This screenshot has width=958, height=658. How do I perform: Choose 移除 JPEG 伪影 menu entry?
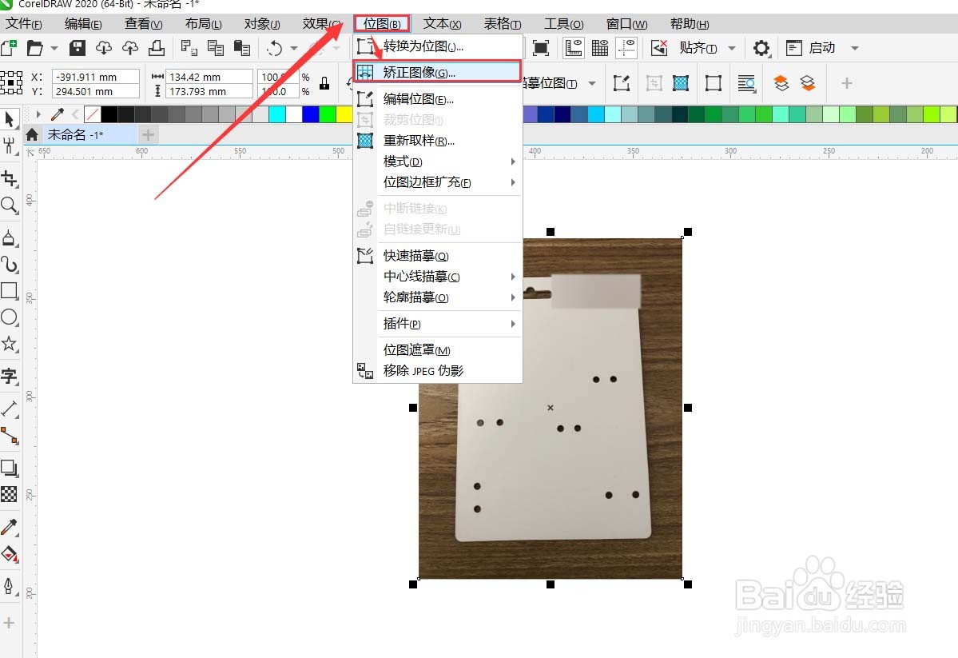(x=438, y=371)
